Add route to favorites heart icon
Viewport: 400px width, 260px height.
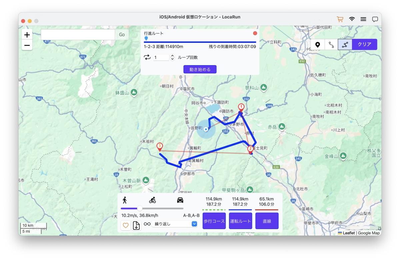click(x=126, y=225)
